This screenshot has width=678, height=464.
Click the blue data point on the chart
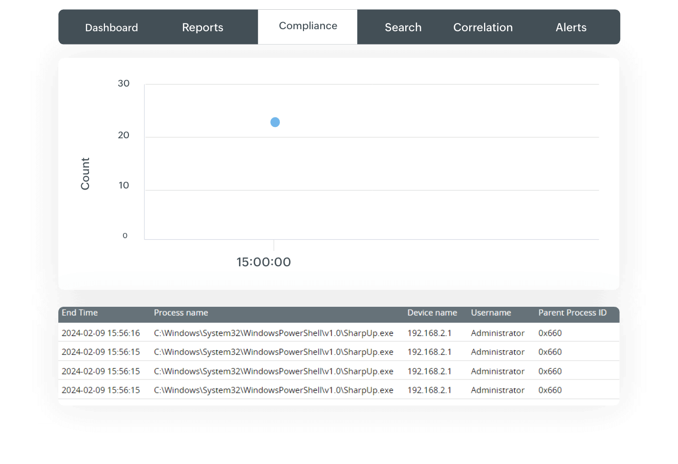pos(275,122)
